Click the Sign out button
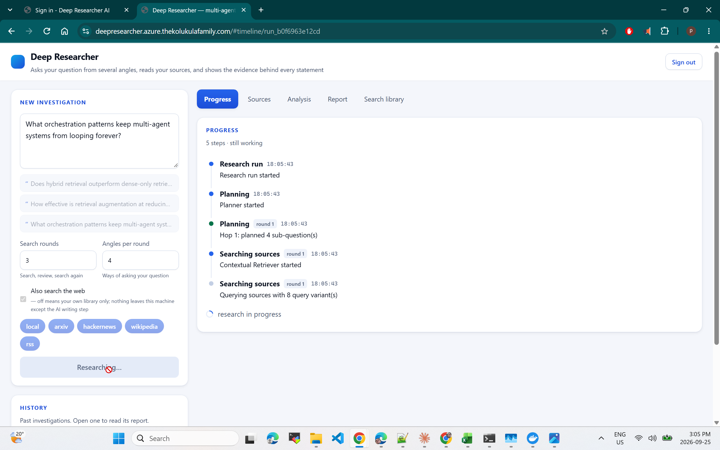 pyautogui.click(x=683, y=62)
